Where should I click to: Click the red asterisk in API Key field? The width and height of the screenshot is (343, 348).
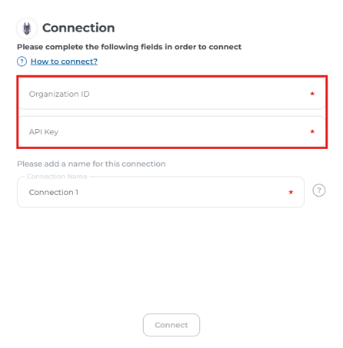(x=312, y=131)
